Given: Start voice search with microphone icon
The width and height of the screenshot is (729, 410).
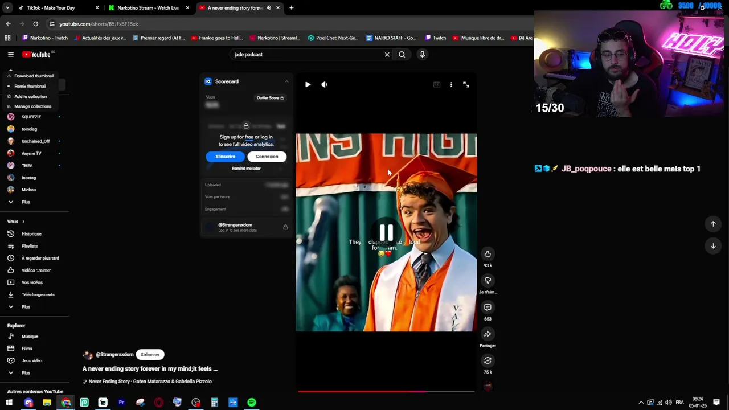Looking at the screenshot, I should [x=422, y=55].
